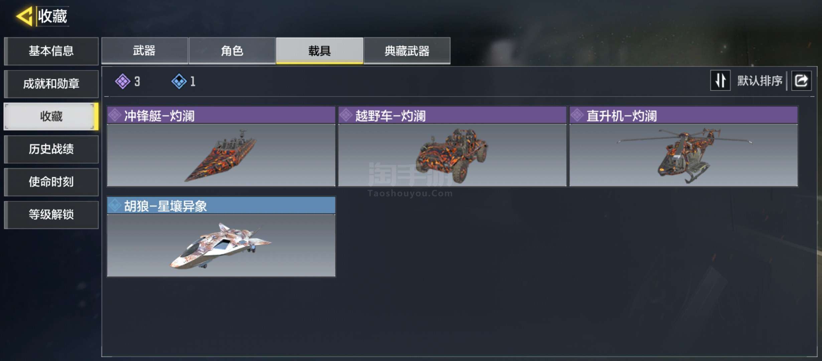This screenshot has width=822, height=361.
Task: Select the helicopter skin thumbnail
Action: tap(684, 155)
